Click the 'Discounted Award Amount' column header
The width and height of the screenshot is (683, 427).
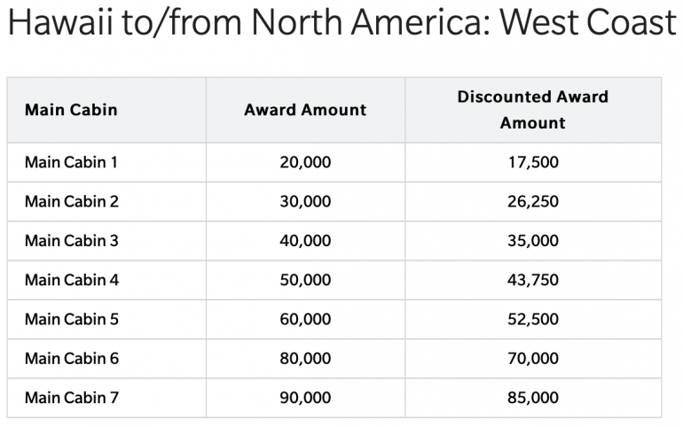point(533,111)
